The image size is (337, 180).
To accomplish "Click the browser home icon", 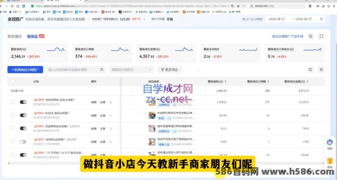I will [x=18, y=6].
